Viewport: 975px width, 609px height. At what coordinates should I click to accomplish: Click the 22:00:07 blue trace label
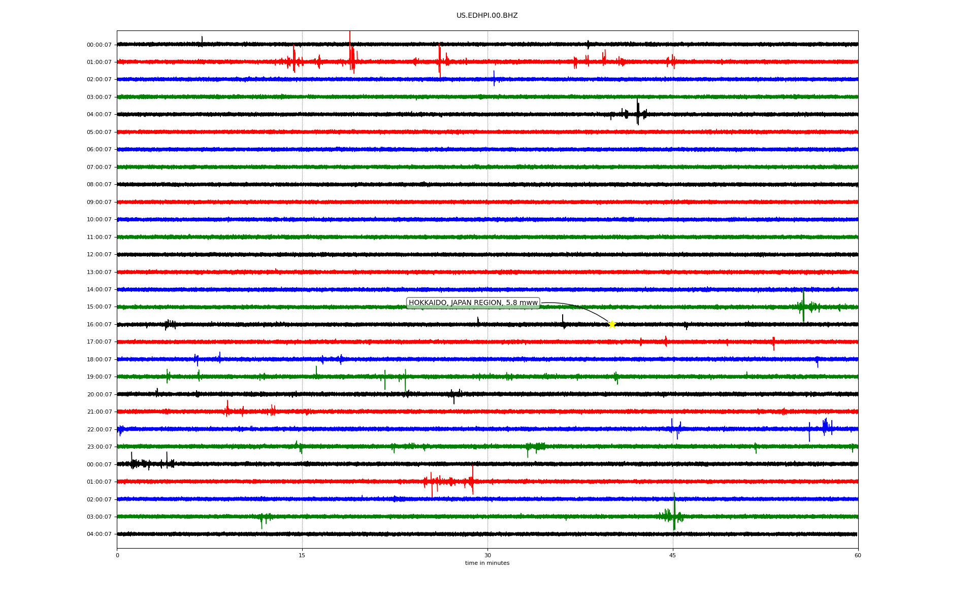point(99,430)
